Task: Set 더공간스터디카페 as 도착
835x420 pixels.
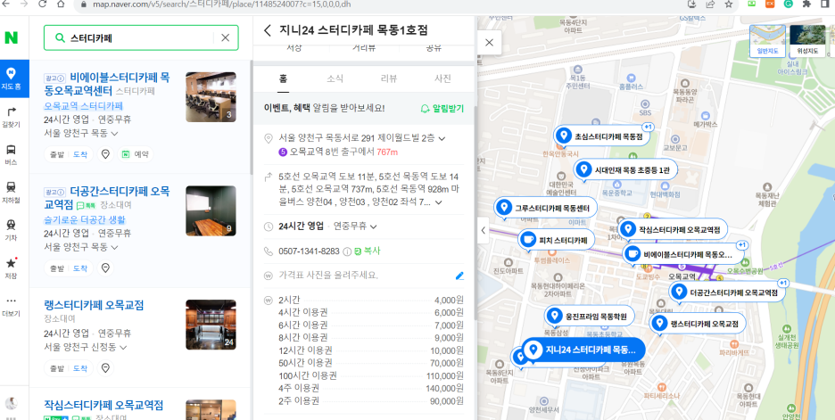Action: pyautogui.click(x=80, y=268)
